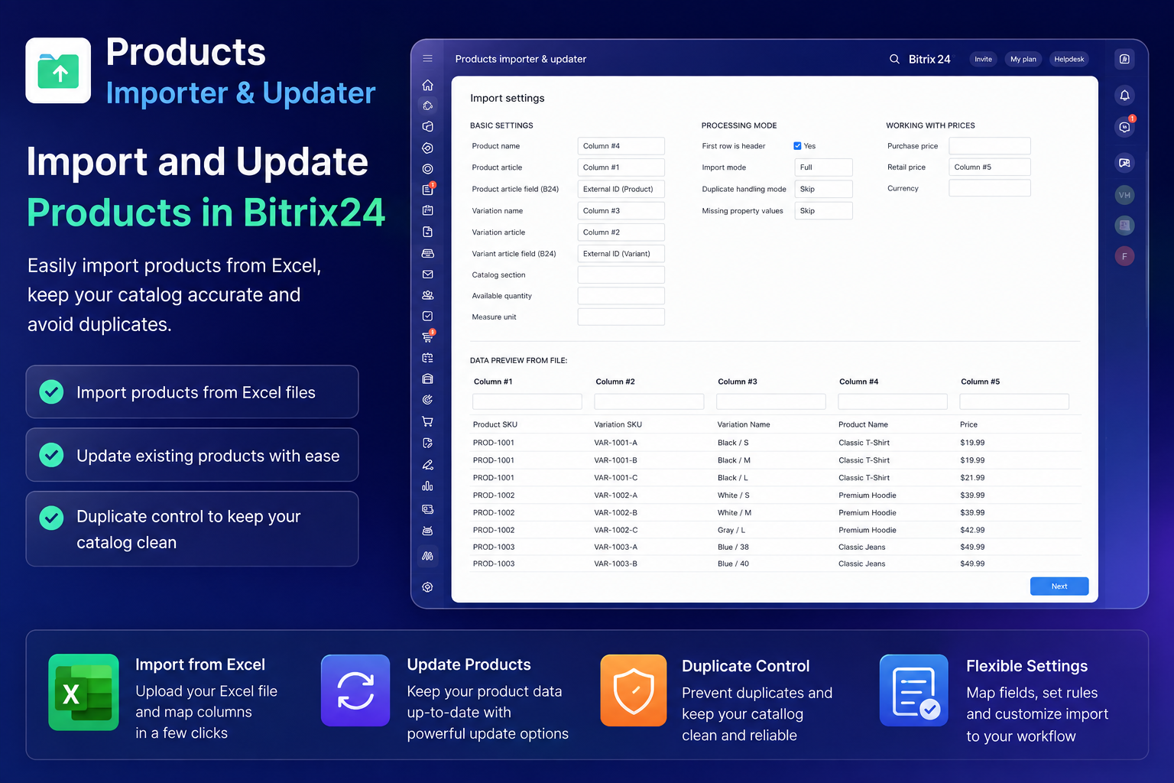Open the bar chart analytics icon

427,486
